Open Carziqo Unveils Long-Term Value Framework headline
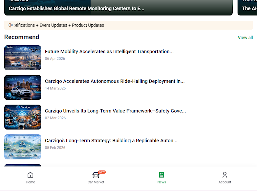The height and width of the screenshot is (191, 257). pos(115,111)
